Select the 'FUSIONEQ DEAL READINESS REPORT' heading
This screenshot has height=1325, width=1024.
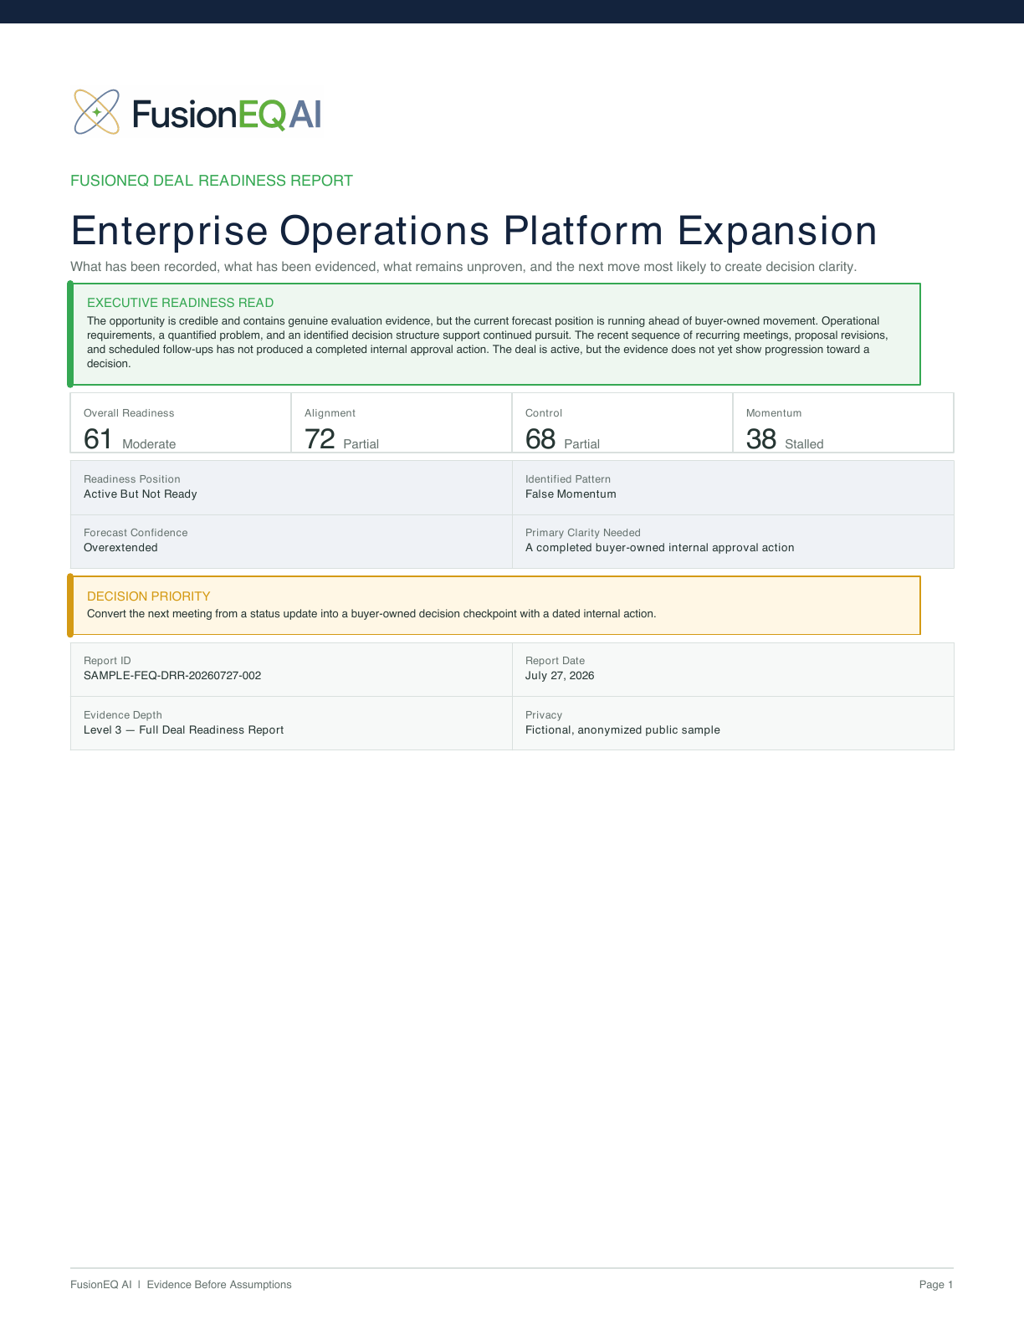pos(212,181)
